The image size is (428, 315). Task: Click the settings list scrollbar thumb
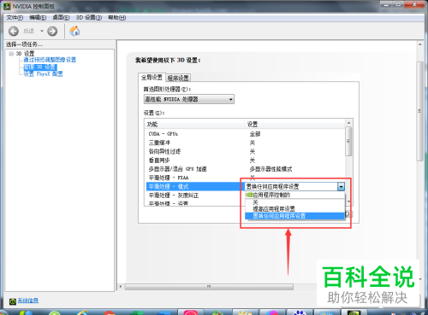click(x=348, y=141)
